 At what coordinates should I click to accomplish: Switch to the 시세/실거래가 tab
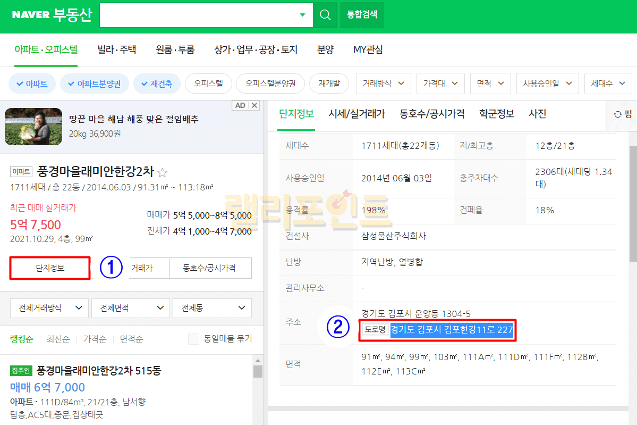coord(356,114)
